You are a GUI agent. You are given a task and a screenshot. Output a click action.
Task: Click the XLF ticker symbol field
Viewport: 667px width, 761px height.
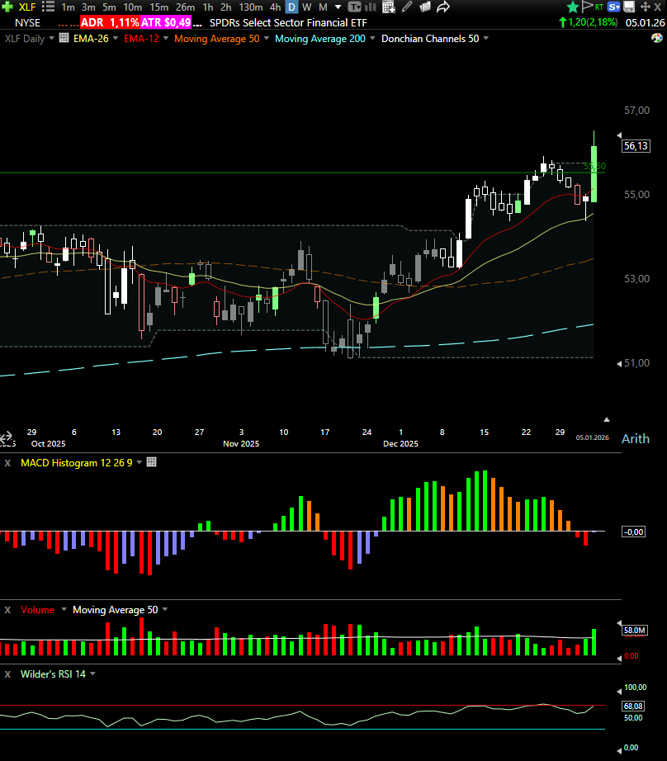pos(27,7)
